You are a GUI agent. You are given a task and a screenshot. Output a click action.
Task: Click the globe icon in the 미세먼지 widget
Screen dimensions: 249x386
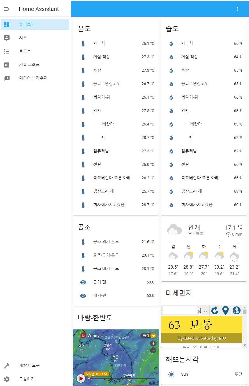(x=236, y=310)
